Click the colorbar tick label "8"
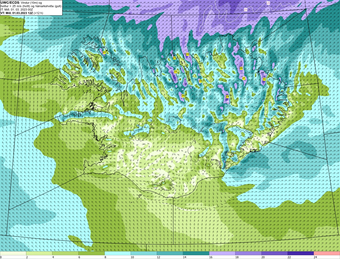340x259 pixels. pyautogui.click(x=105, y=257)
